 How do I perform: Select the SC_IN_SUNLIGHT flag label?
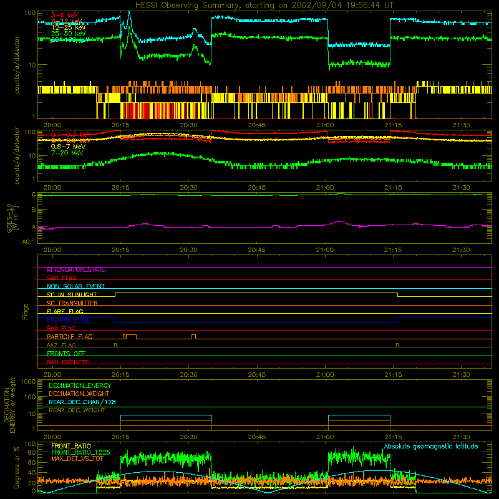click(x=72, y=295)
